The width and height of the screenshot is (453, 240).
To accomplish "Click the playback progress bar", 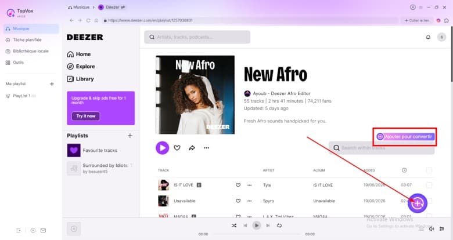I will point(257,234).
